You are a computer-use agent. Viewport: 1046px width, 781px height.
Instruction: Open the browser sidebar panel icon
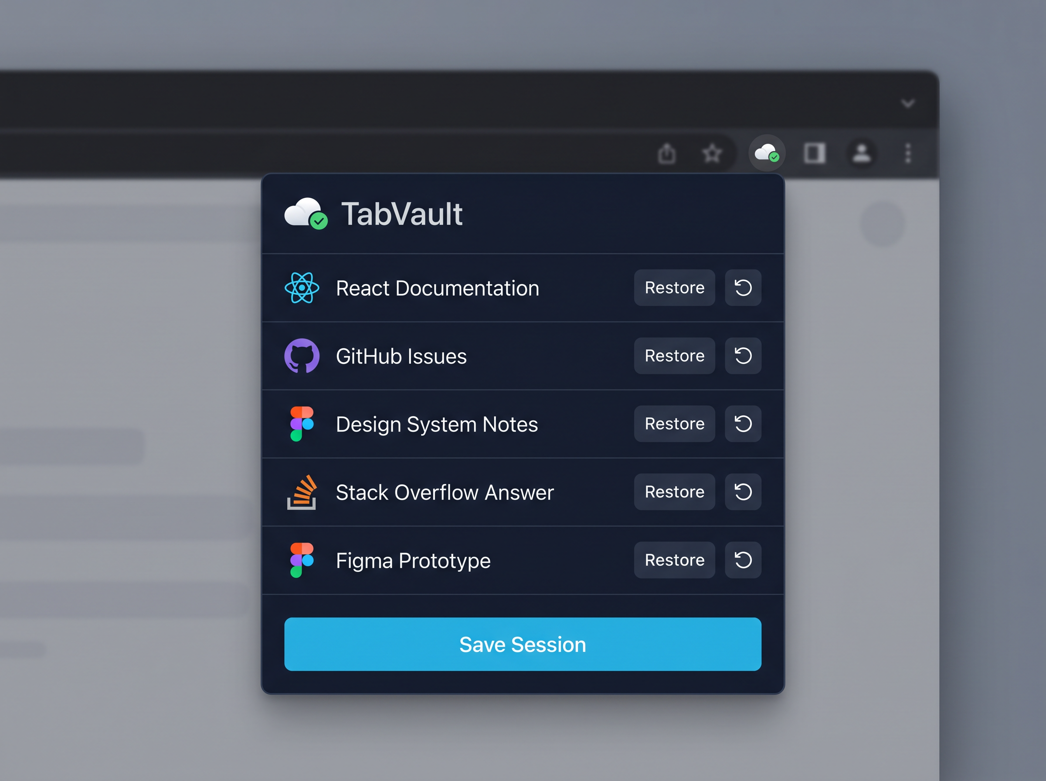coord(815,153)
